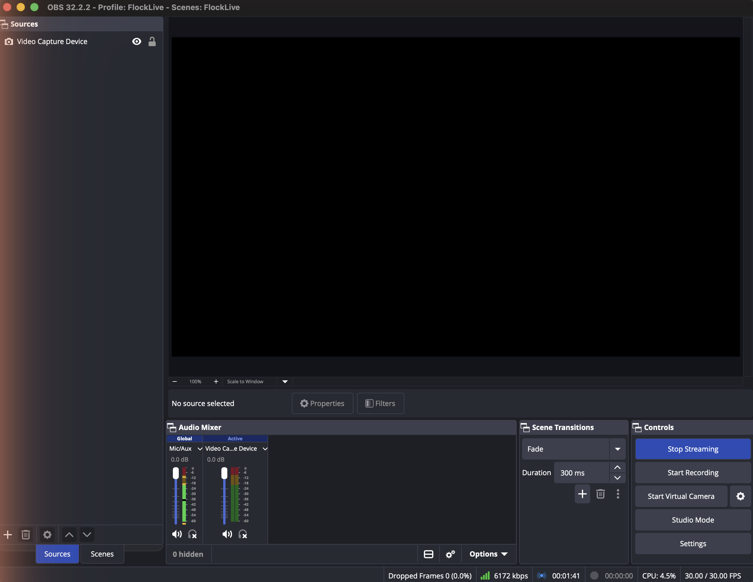Switch to the Sources tab
753x582 pixels.
pos(57,554)
